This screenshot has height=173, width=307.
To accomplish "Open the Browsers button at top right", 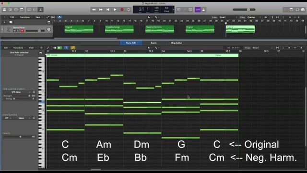I will click(x=303, y=10).
